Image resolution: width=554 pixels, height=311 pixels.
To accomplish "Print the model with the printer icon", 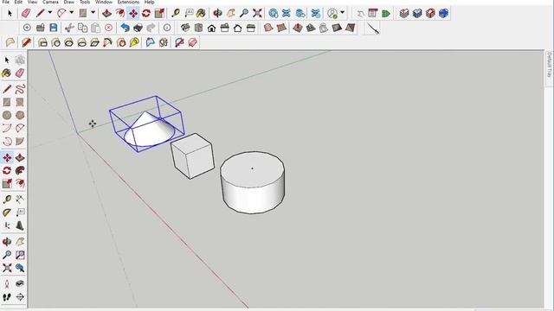I will 138,28.
